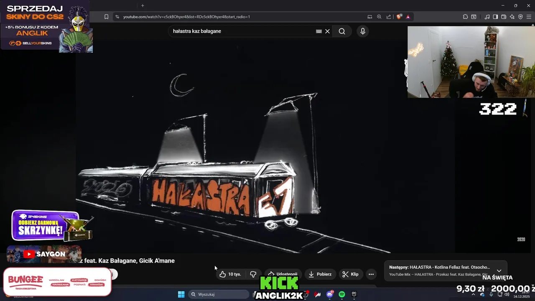Screen dimensions: 535x301
Task: Click the YouTube search magnifier button
Action: tap(342, 31)
